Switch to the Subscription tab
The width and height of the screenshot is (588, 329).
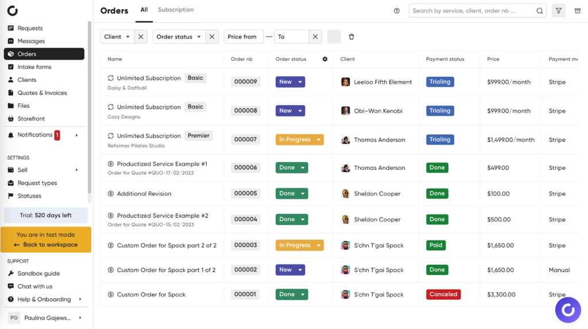pos(176,10)
